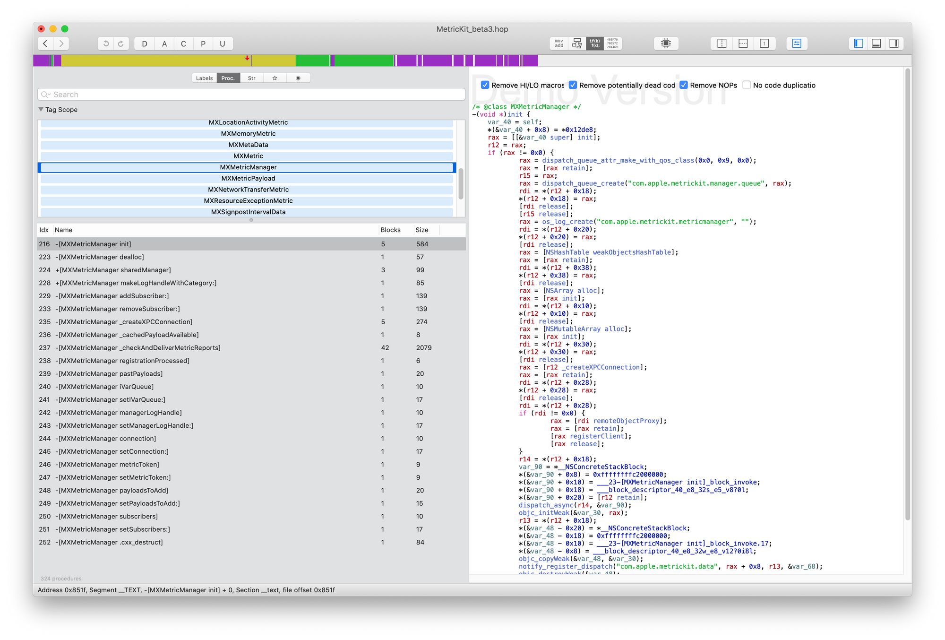Mark selection as undefined with U
Viewport: 945px width, 640px height.
click(x=223, y=43)
